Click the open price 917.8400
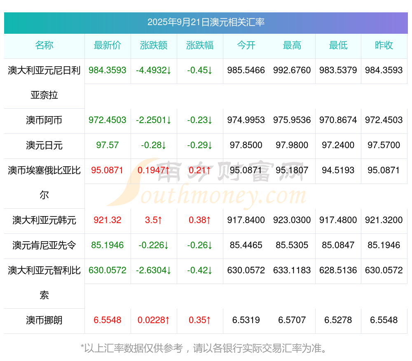Image resolution: width=412 pixels, height=361 pixels. pyautogui.click(x=246, y=220)
